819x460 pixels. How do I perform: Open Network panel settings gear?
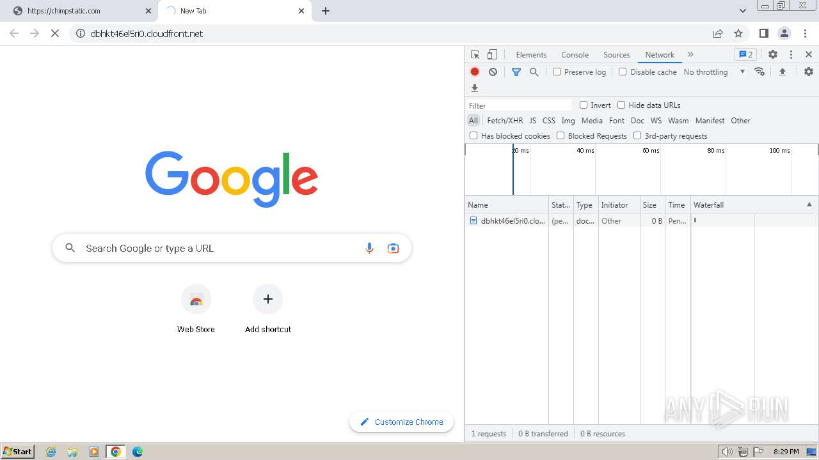pos(809,72)
